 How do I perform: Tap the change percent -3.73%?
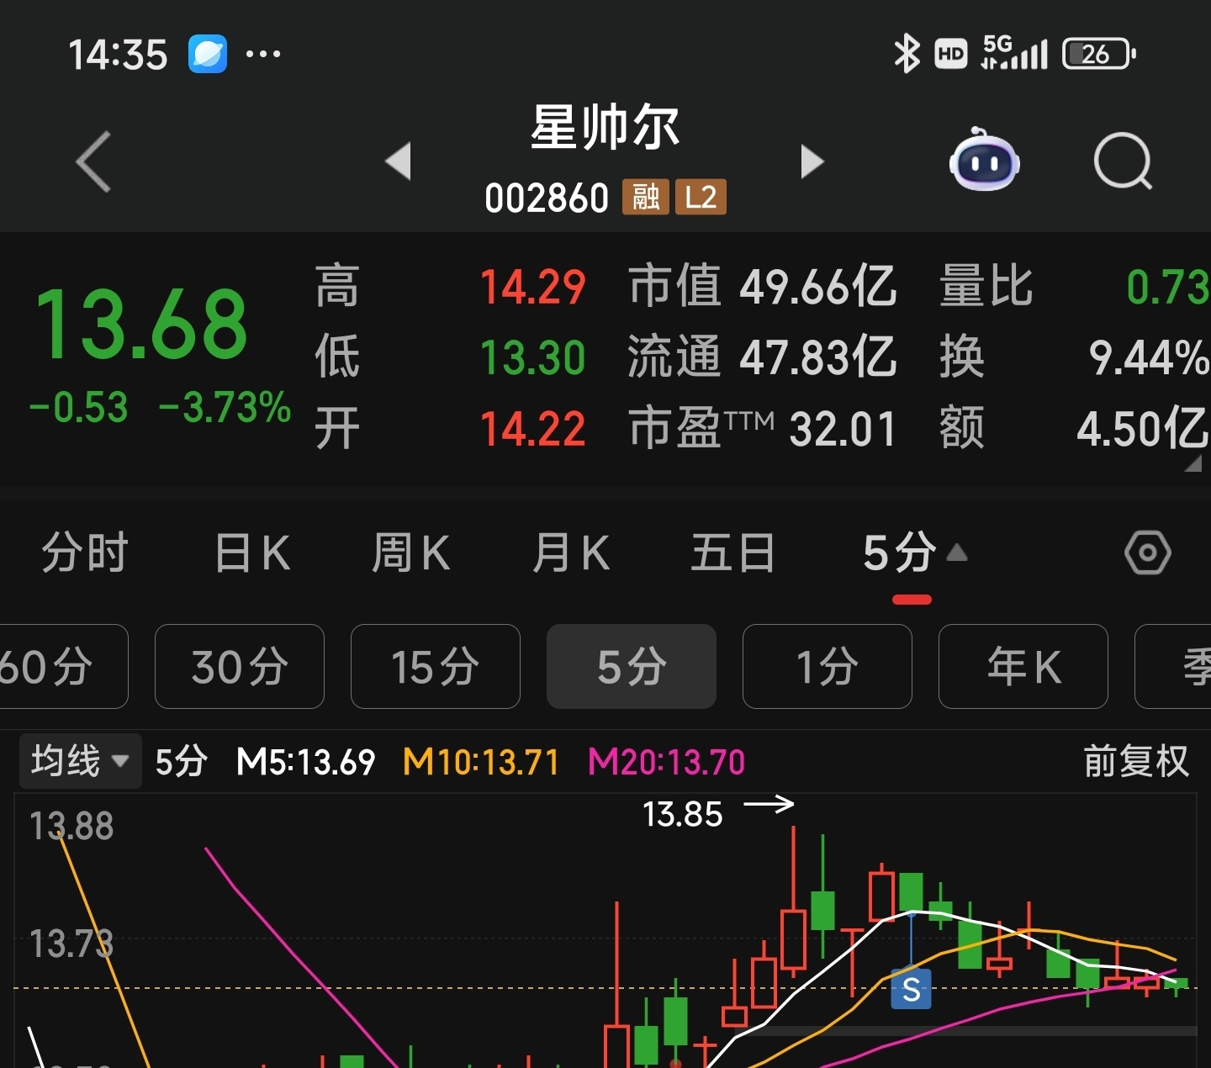[225, 408]
